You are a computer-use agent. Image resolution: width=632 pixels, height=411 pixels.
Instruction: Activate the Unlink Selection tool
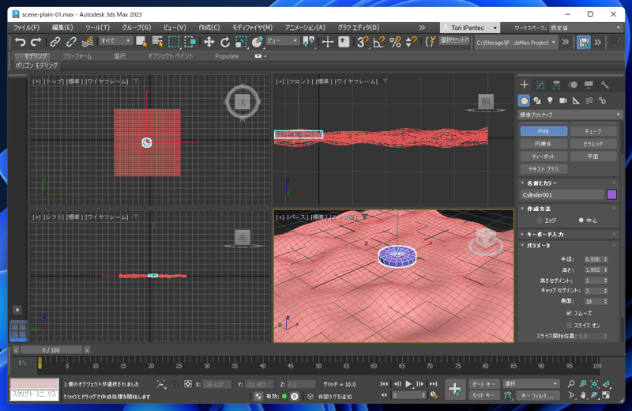pos(71,42)
